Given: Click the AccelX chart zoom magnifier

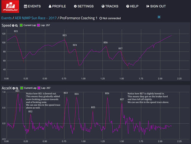Looking at the screenshot, I should [x=17, y=88].
